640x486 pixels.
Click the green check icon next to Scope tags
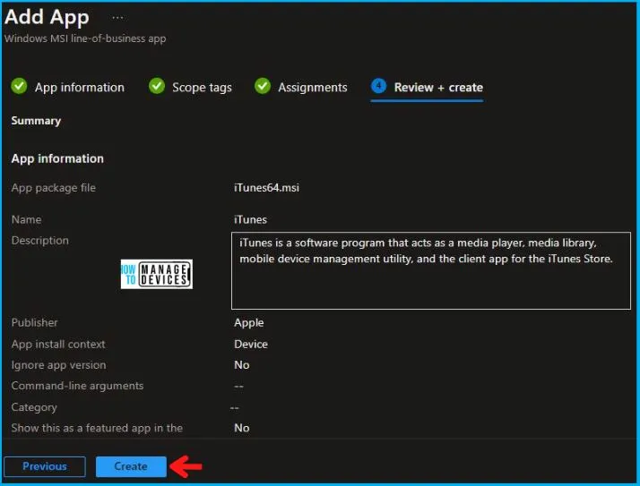pos(157,86)
